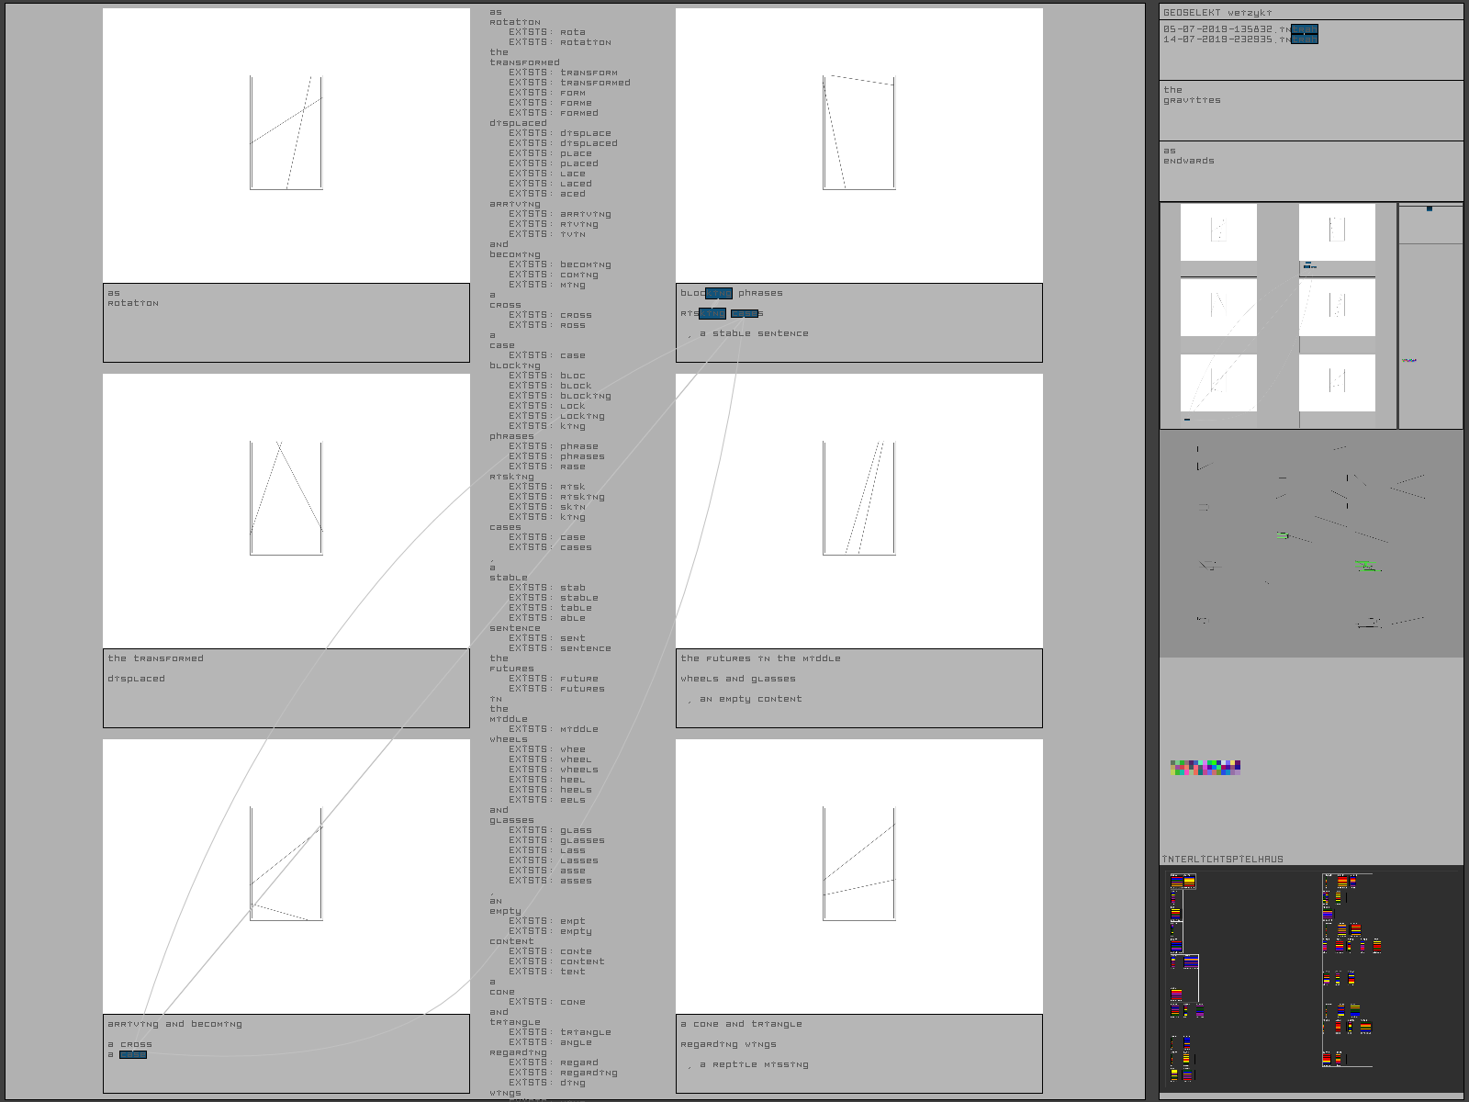Click the highlighted 'king' in 'blocking phrases'
This screenshot has width=1469, height=1102.
[x=719, y=293]
